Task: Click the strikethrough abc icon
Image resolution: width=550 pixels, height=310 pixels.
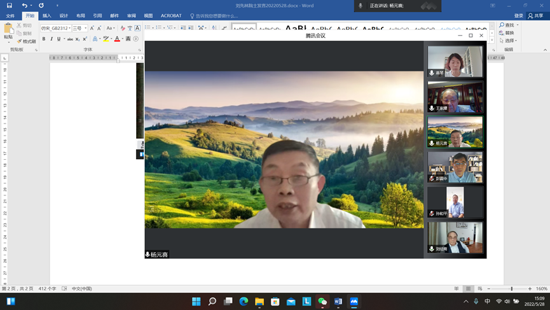Action: point(69,39)
